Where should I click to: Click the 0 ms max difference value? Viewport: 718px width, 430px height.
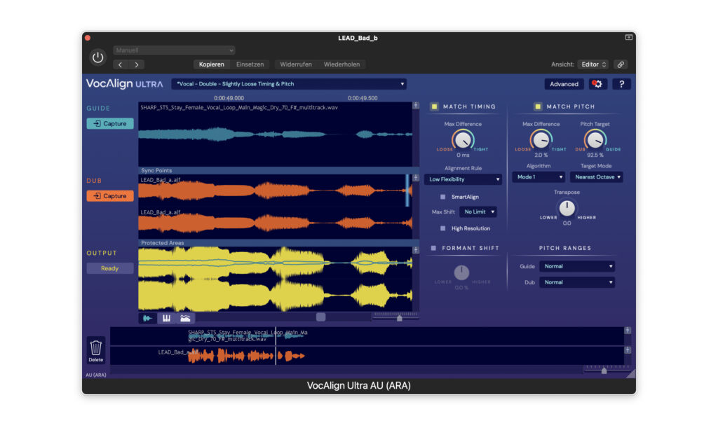pyautogui.click(x=463, y=155)
